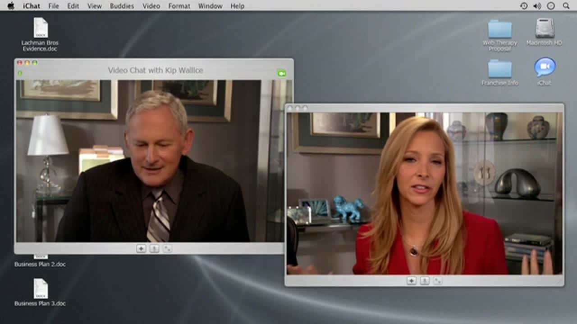Viewport: 577px width, 324px height.
Task: Zoom the Kip Wallice window with green button
Action: (x=35, y=63)
